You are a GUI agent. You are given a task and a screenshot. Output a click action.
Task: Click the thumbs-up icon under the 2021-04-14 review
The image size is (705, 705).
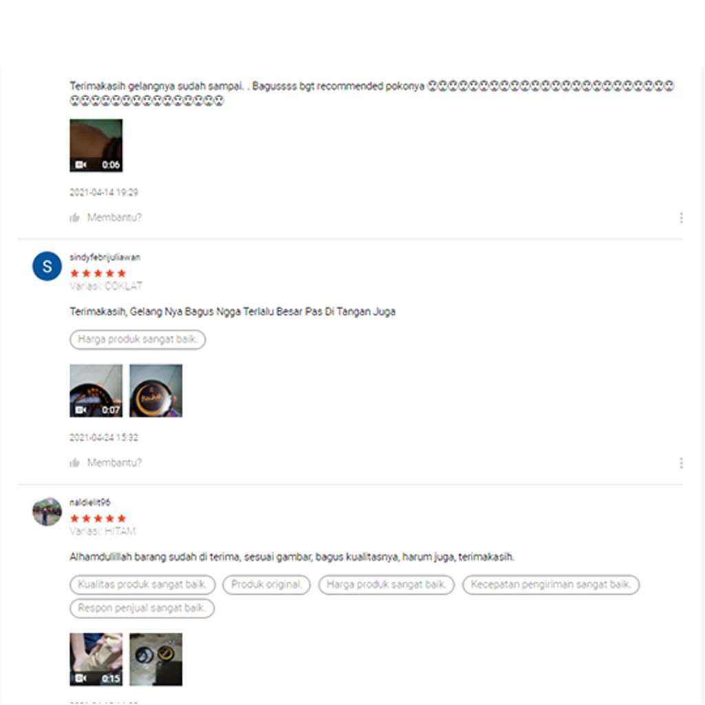[74, 218]
